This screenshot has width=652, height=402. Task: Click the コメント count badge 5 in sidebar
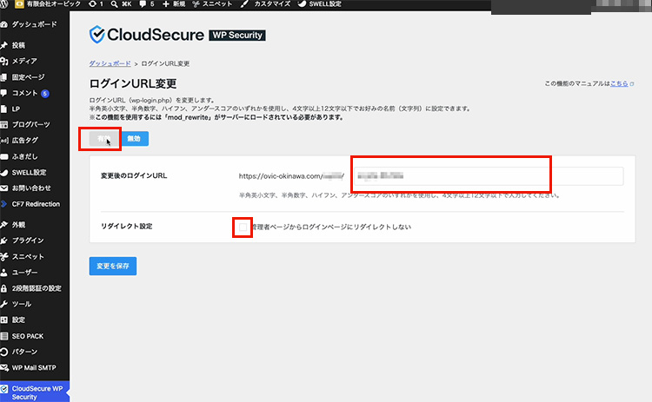(x=45, y=94)
